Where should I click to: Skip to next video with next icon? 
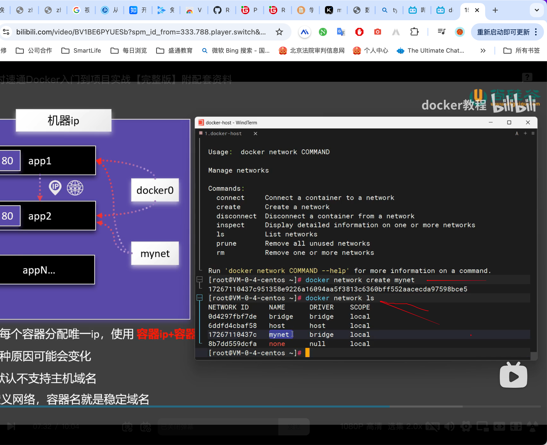pos(11,427)
